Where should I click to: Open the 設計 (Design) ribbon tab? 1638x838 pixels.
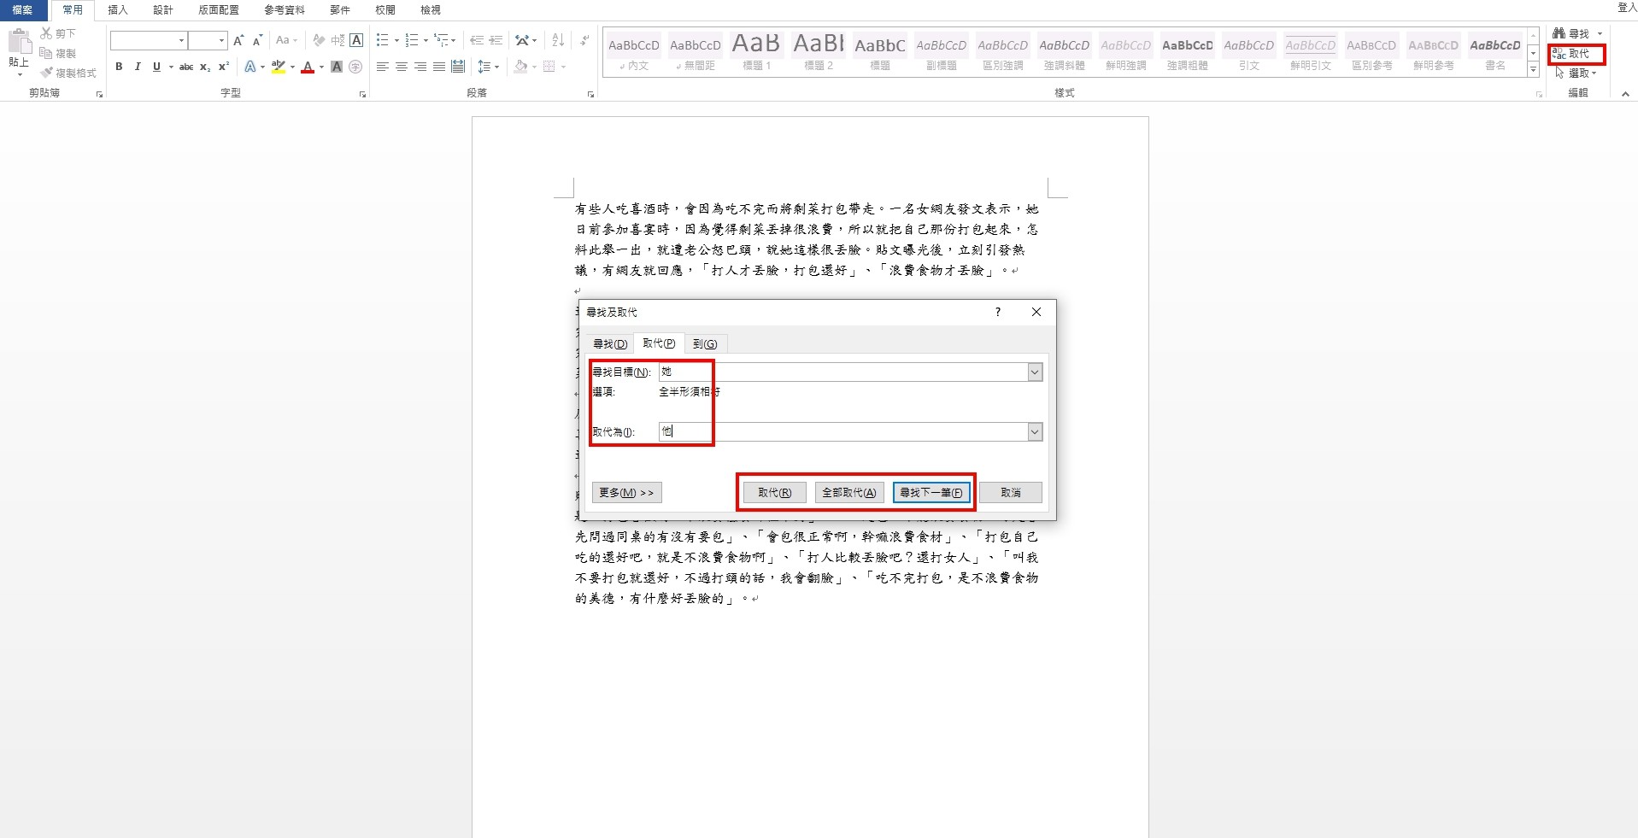click(163, 10)
